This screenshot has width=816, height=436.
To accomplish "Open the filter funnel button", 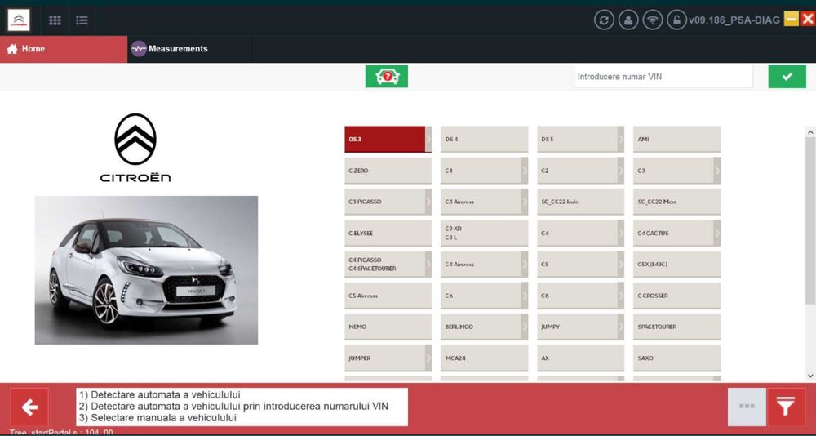I will [787, 407].
